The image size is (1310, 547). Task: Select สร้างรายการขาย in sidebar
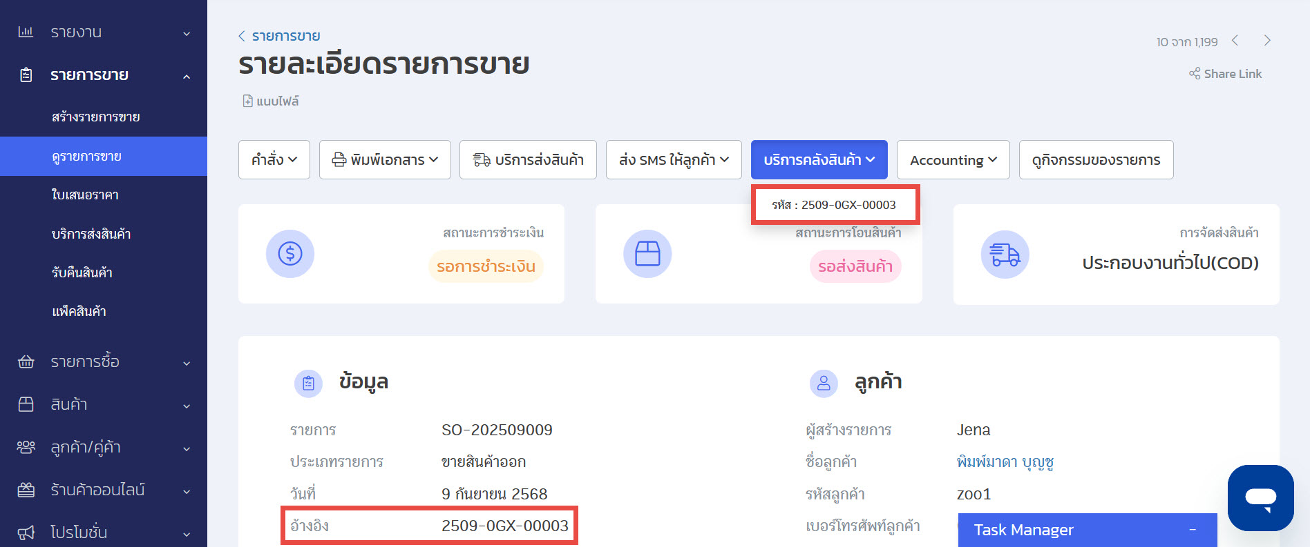point(96,117)
